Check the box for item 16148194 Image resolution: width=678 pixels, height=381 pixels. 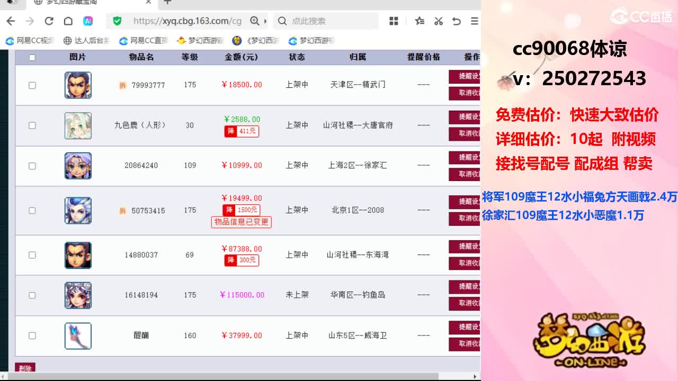[32, 295]
